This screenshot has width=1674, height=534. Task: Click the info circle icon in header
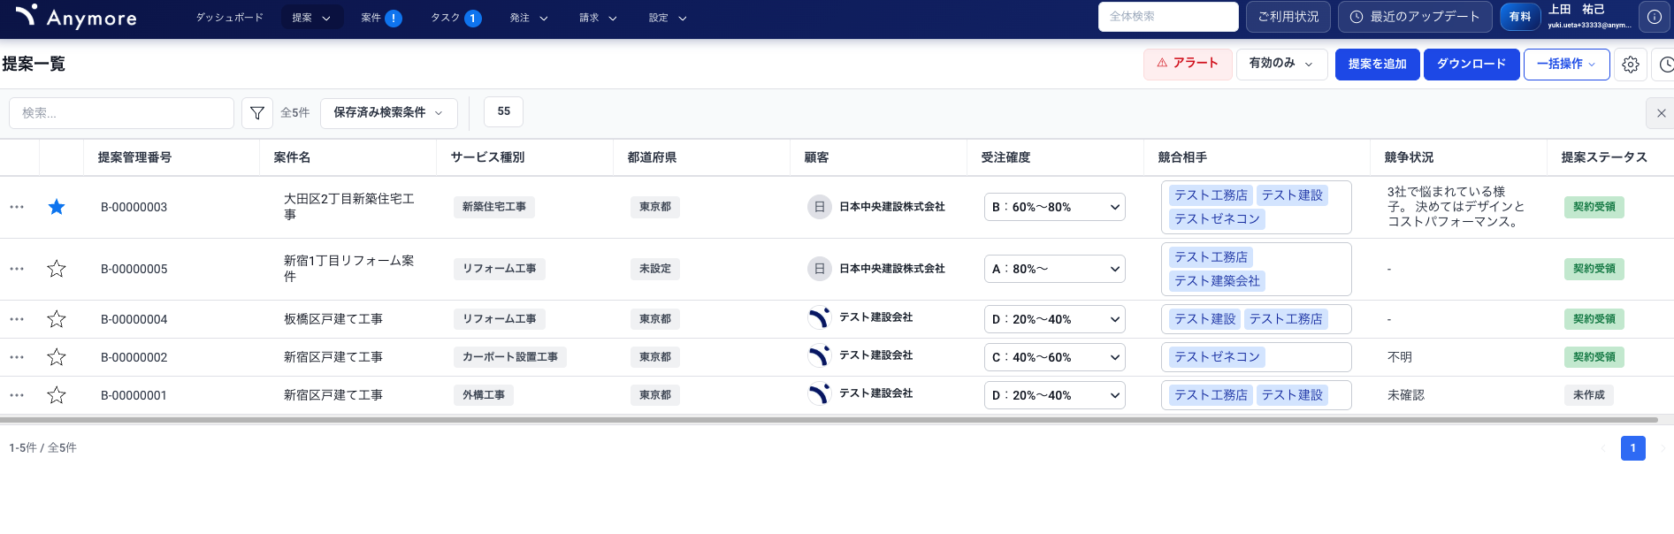coord(1655,17)
